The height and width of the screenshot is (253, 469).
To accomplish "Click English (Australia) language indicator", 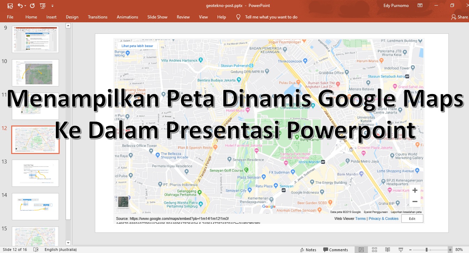I will [61, 250].
